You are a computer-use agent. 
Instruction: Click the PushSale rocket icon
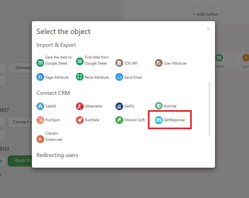point(80,120)
